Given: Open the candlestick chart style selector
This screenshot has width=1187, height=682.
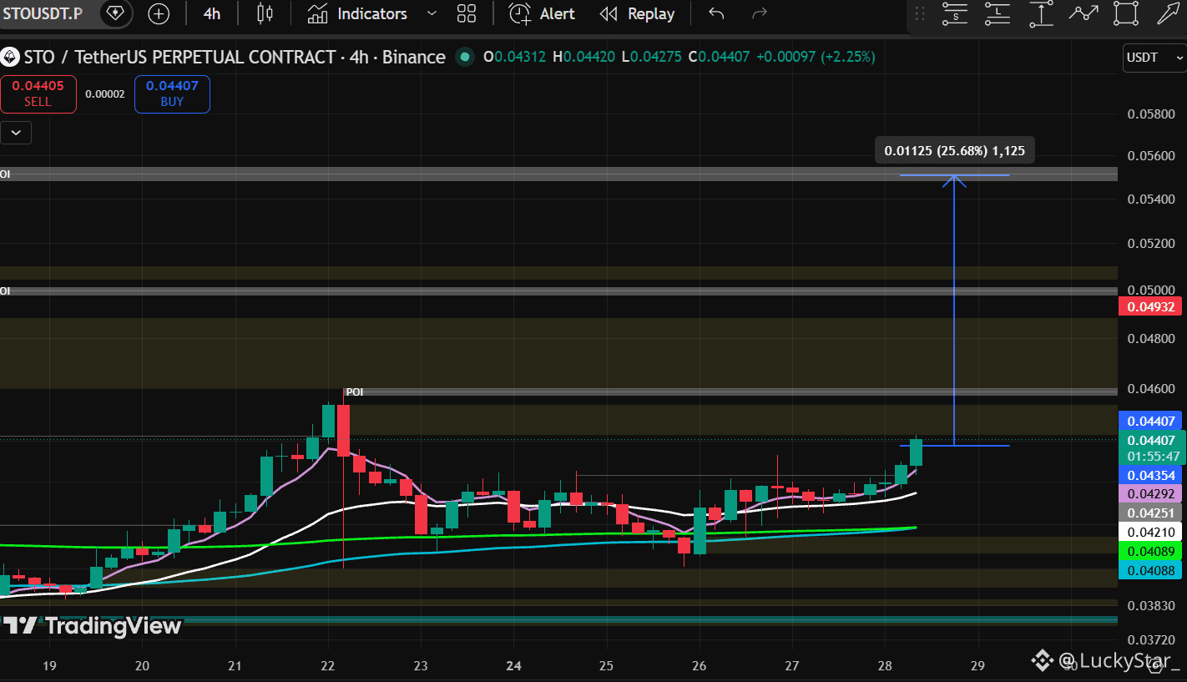Looking at the screenshot, I should pos(265,13).
